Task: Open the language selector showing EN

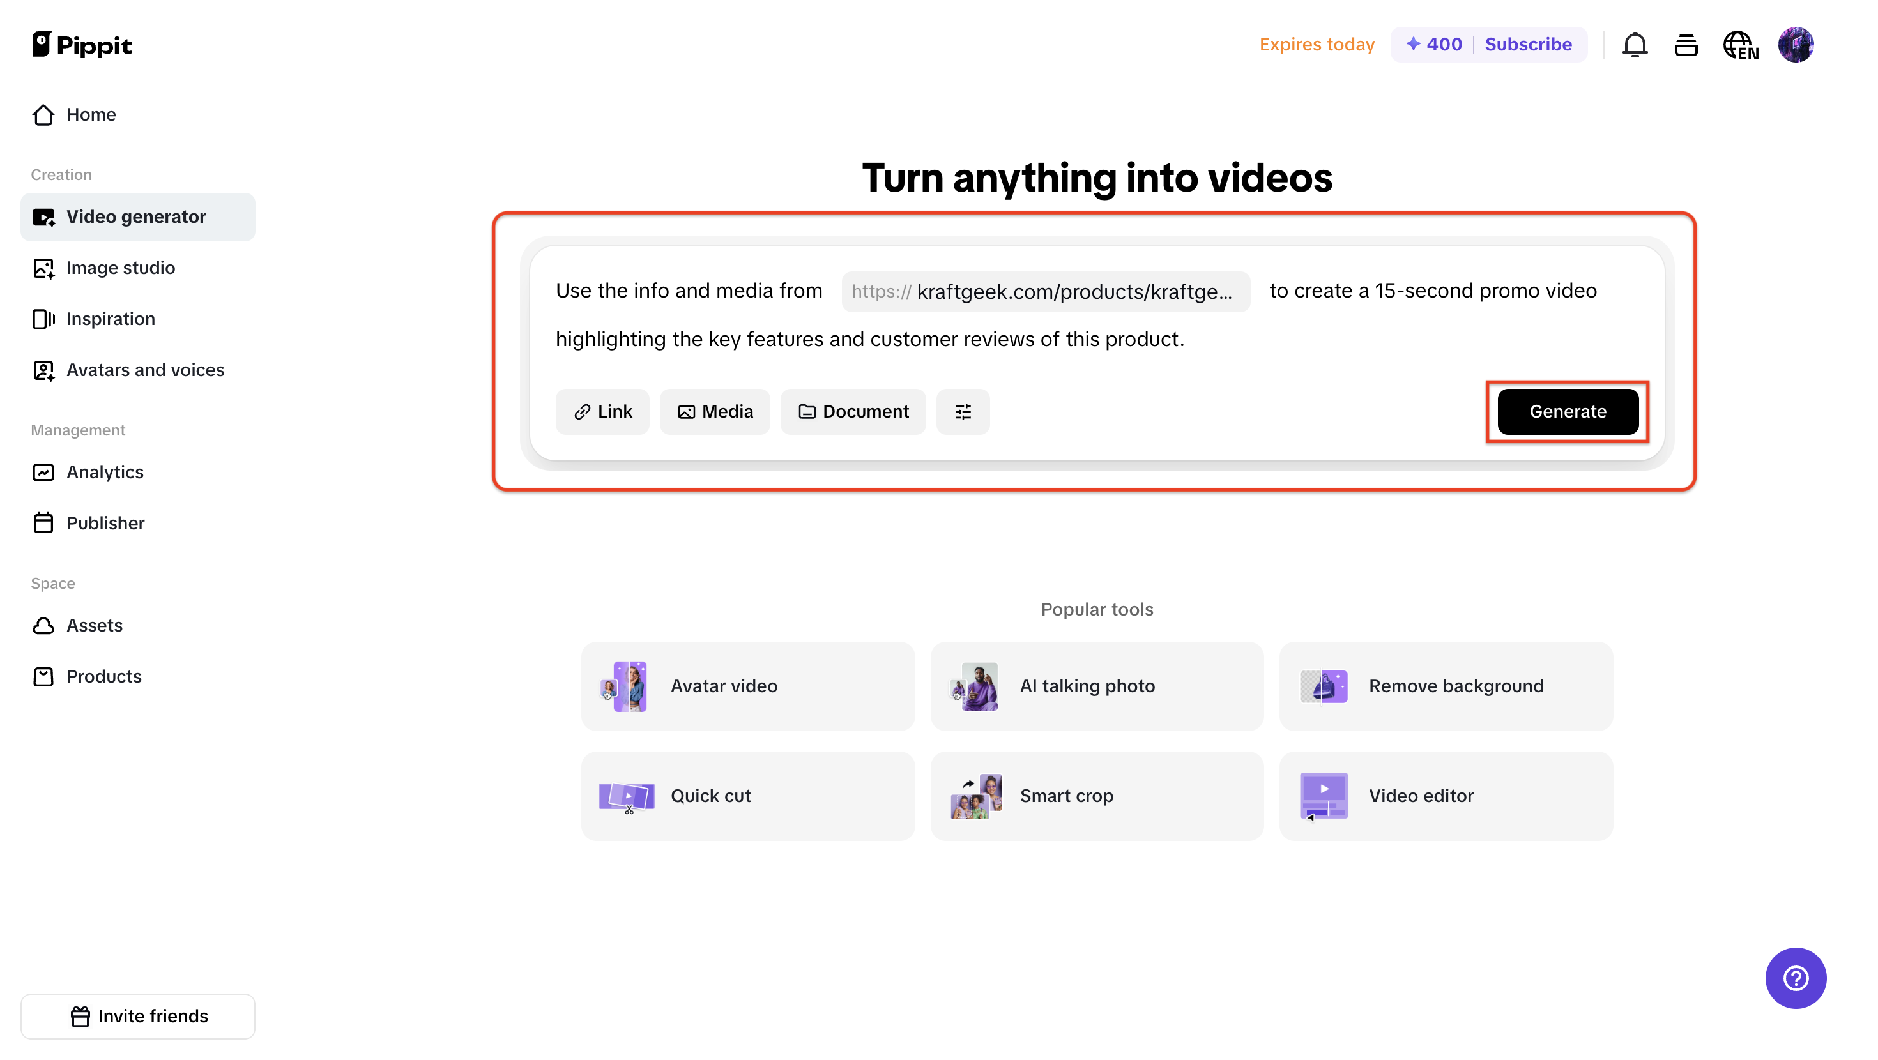Action: [1740, 45]
